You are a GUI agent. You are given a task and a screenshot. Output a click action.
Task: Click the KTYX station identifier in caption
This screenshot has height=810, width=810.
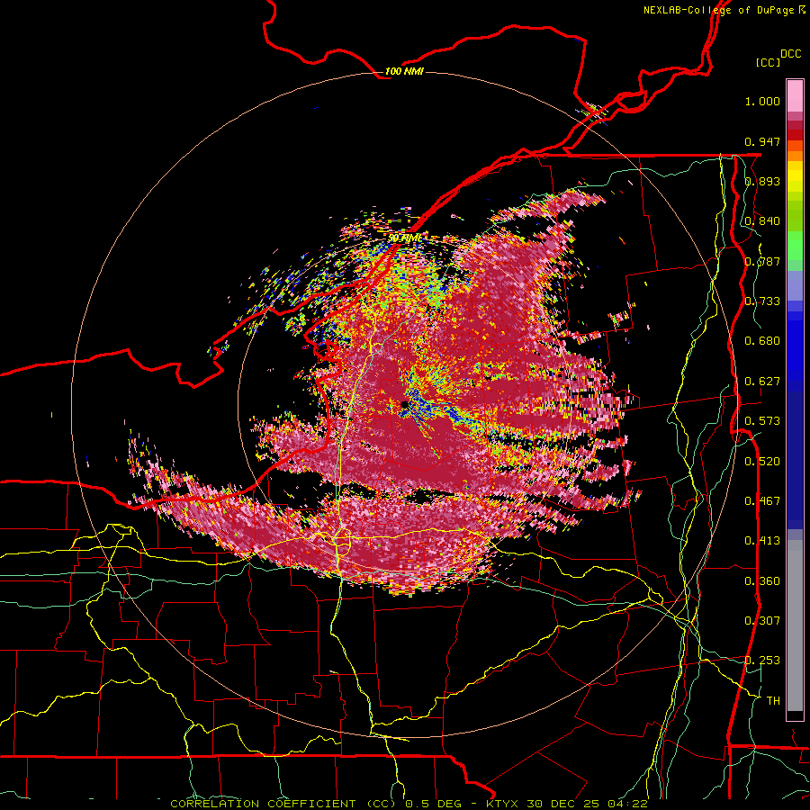point(504,804)
